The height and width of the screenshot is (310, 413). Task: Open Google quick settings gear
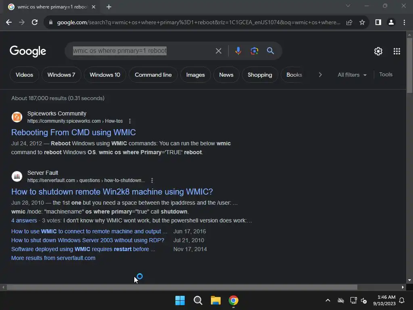pos(378,51)
